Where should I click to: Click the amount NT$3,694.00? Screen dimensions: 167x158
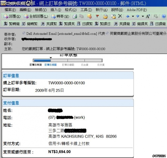(59, 152)
